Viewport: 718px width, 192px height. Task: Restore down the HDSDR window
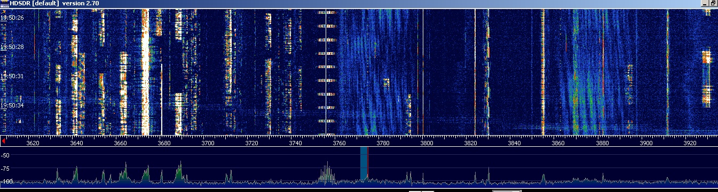[713, 3]
